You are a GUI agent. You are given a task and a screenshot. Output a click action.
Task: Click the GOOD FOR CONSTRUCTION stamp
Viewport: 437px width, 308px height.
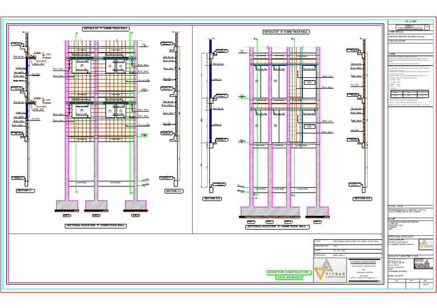(288, 272)
